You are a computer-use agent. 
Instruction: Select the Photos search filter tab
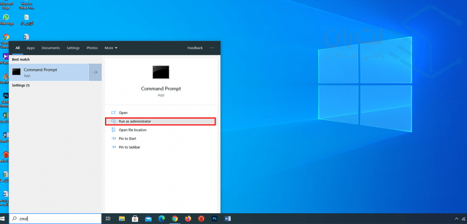pos(92,48)
